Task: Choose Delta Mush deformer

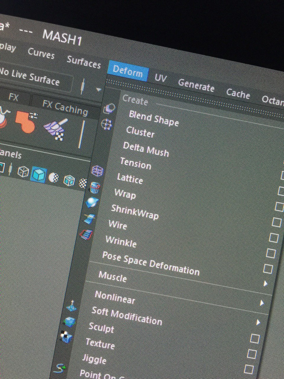Action: (146, 149)
